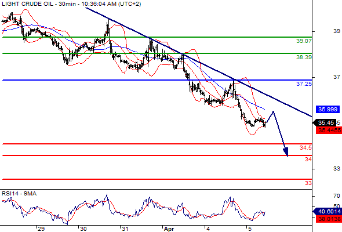Click the red 35.4455 price tag

tap(329, 130)
